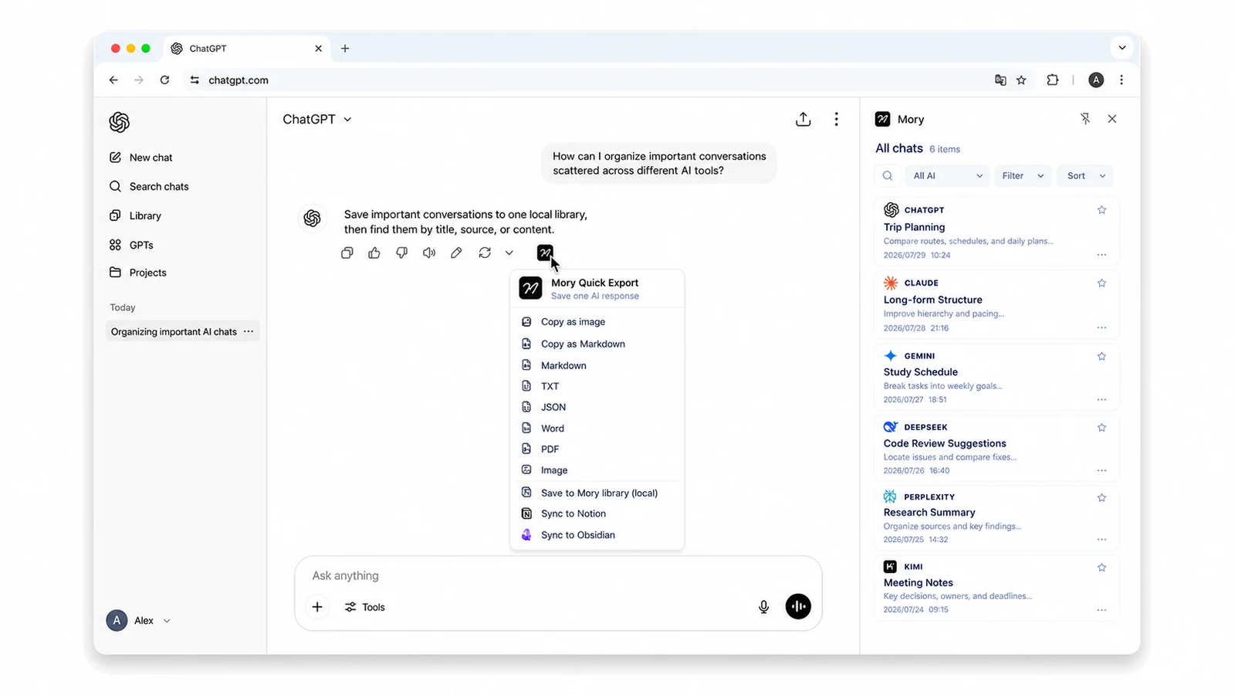The width and height of the screenshot is (1235, 695).
Task: Export the response as TXT
Action: pos(597,386)
